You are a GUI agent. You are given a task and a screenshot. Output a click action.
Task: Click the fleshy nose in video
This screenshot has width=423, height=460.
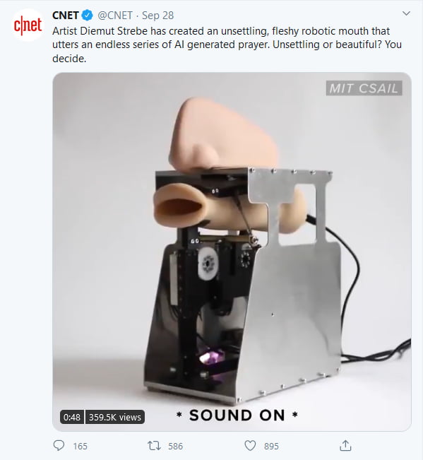(x=223, y=134)
